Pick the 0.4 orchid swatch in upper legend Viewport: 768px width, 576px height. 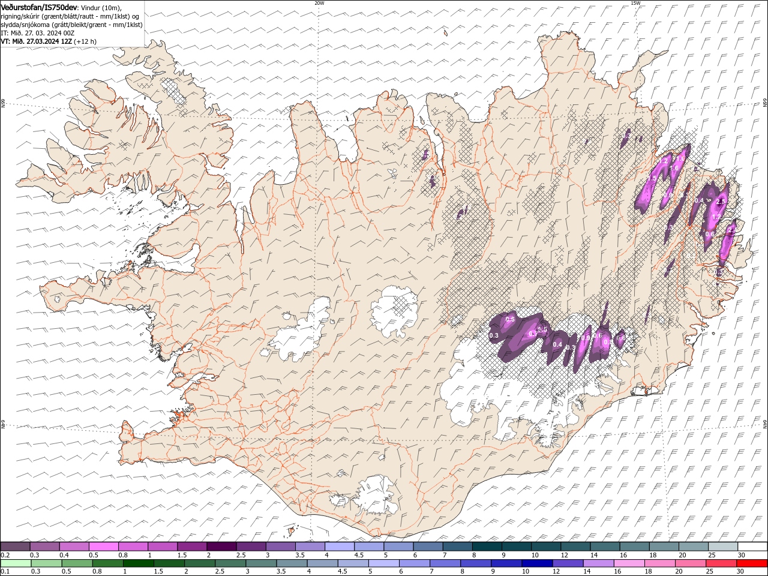(74, 547)
